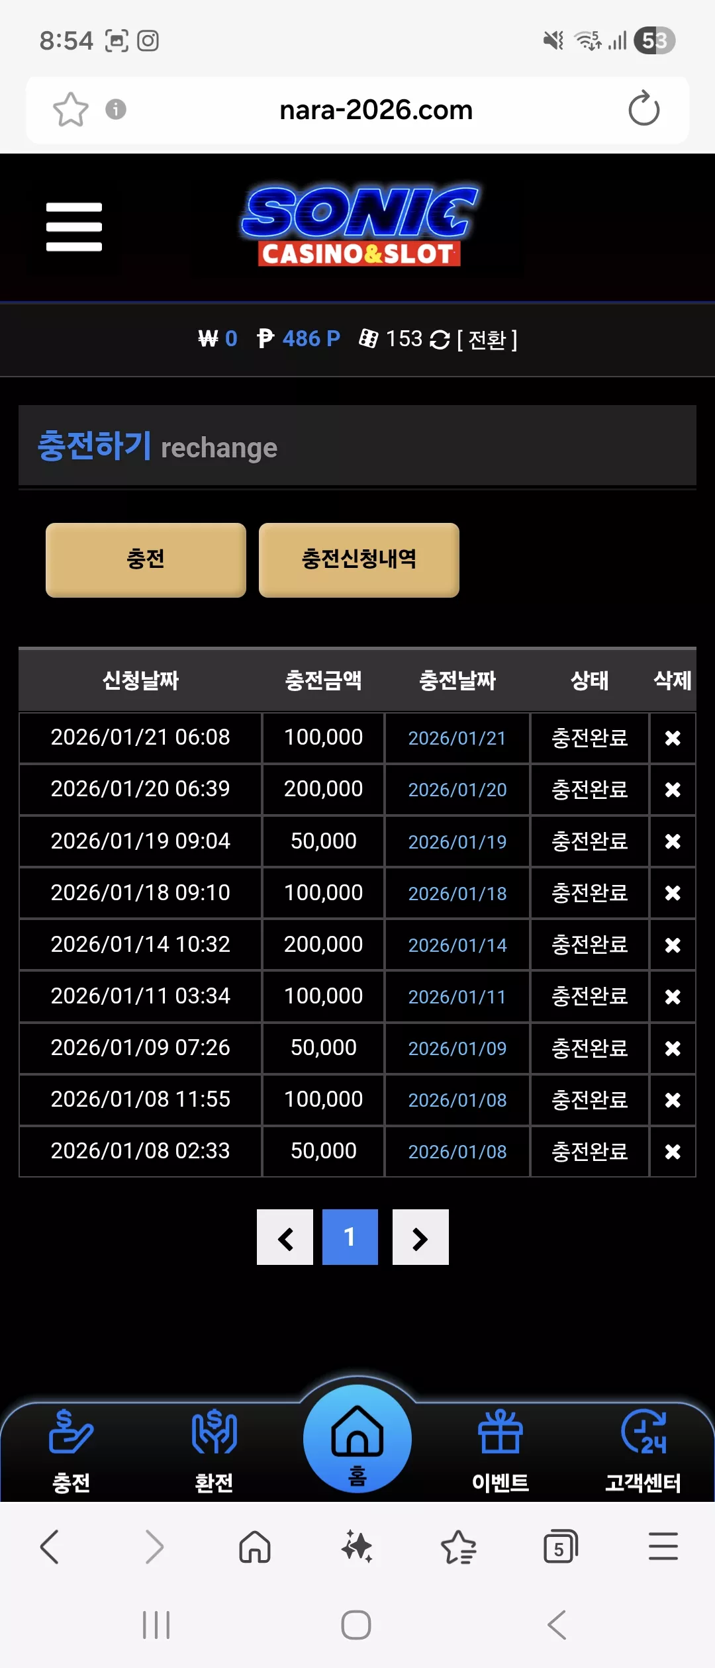Delete the 2026/01/08 02:33 recharge entry

[673, 1152]
